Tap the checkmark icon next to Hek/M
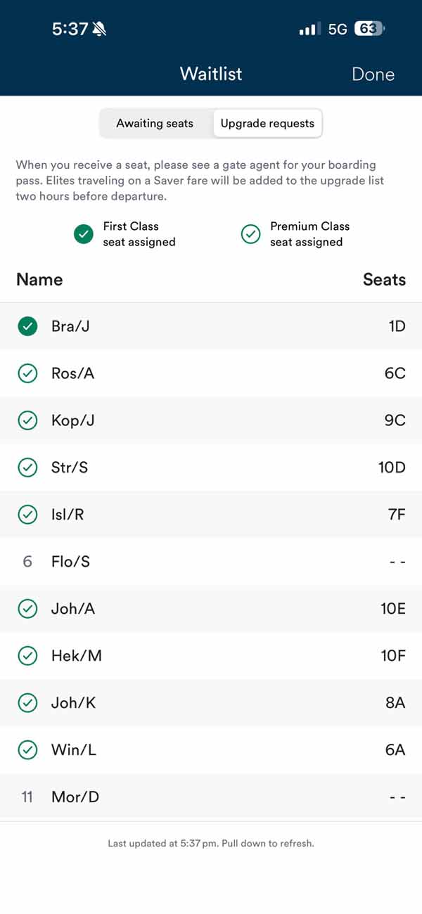422x914 pixels. (27, 656)
